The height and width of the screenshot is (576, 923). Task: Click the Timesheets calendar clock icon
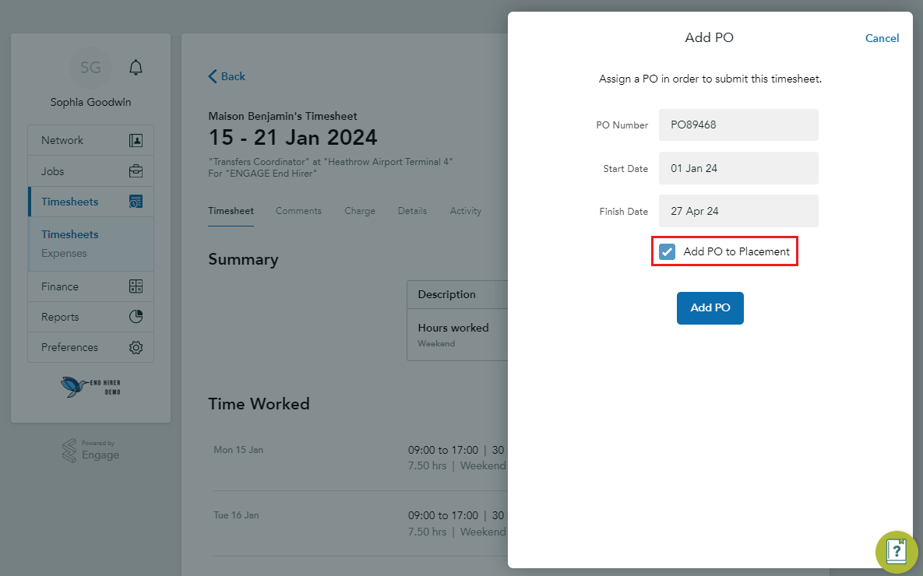point(136,202)
